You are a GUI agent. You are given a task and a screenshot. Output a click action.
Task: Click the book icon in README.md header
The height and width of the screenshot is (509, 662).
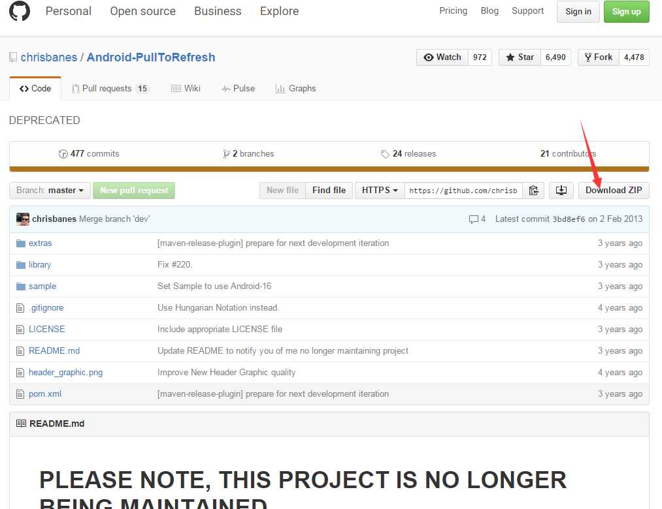pyautogui.click(x=21, y=424)
